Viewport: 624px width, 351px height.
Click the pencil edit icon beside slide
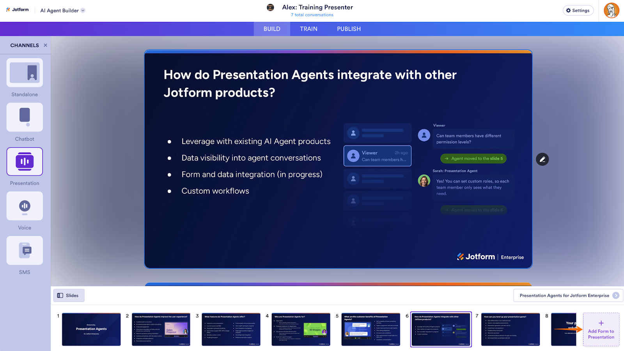(542, 159)
